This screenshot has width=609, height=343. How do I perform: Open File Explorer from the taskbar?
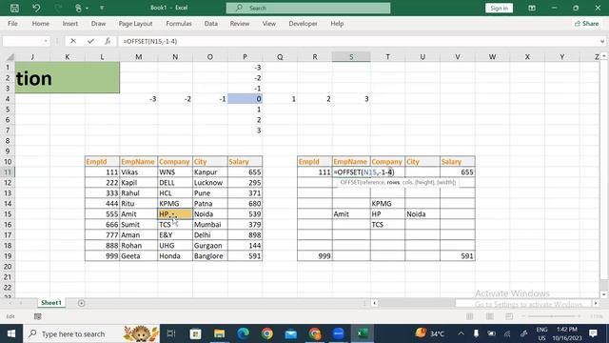220,333
